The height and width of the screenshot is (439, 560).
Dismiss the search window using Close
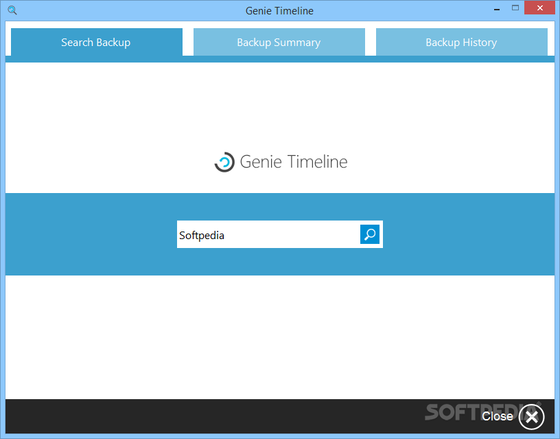pyautogui.click(x=497, y=416)
